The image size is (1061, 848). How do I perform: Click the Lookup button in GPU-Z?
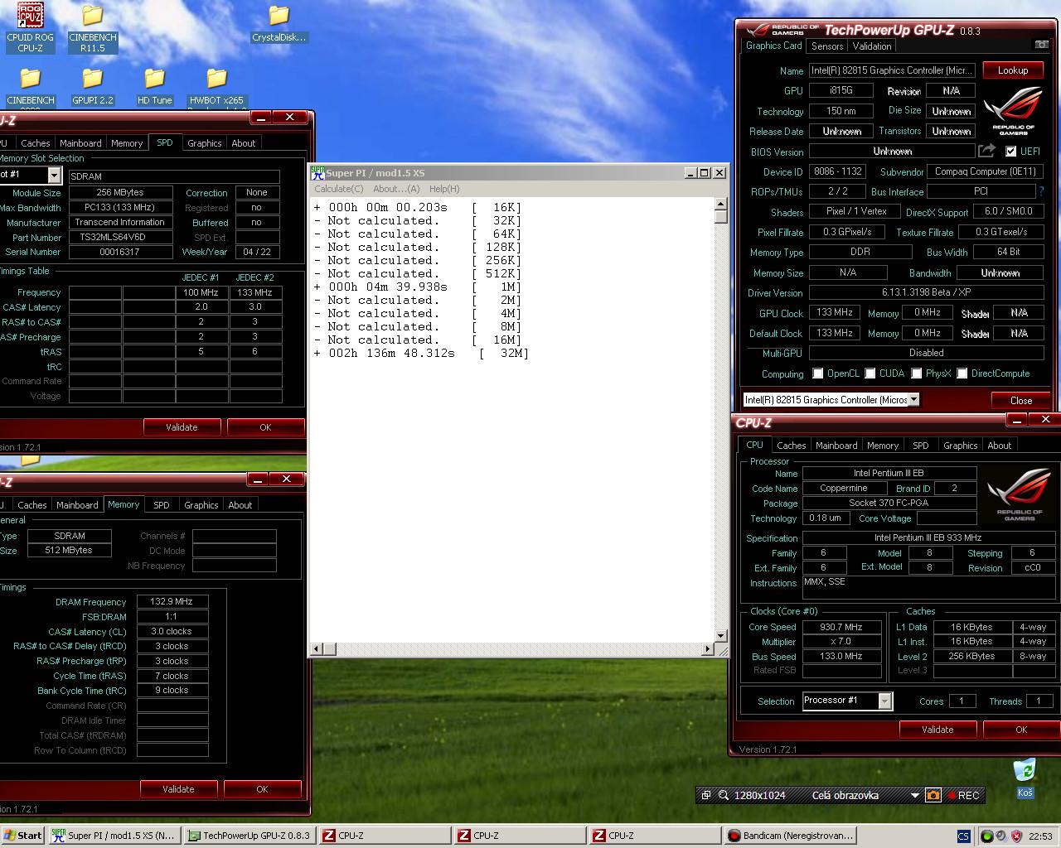click(x=1012, y=70)
